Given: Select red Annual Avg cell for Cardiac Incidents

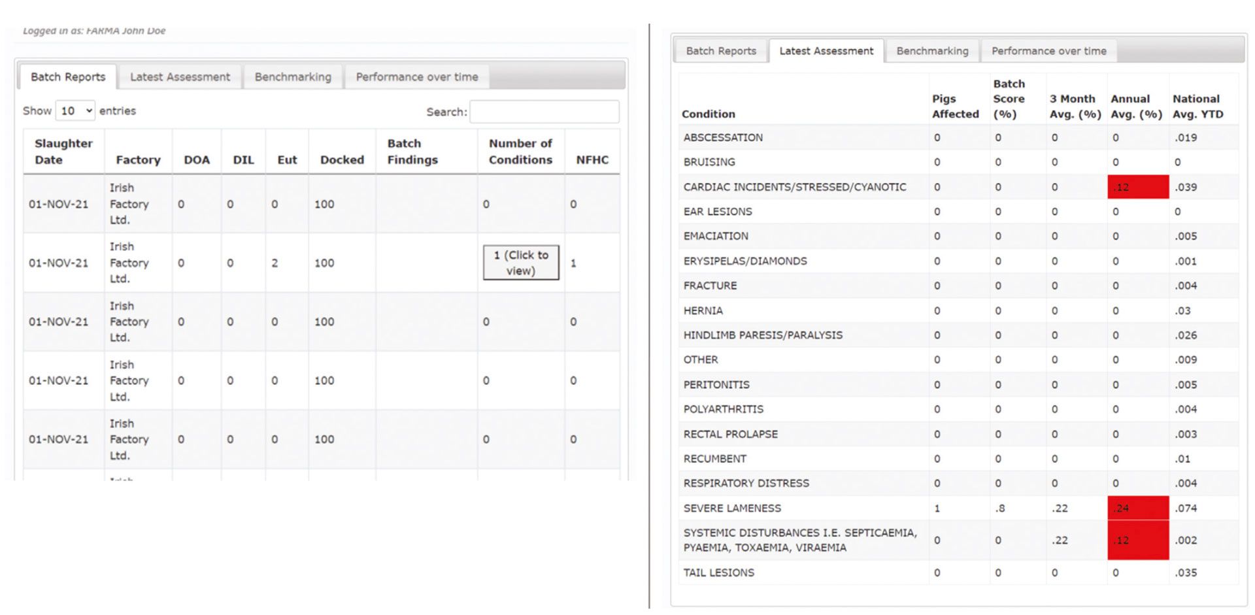Looking at the screenshot, I should point(1138,187).
